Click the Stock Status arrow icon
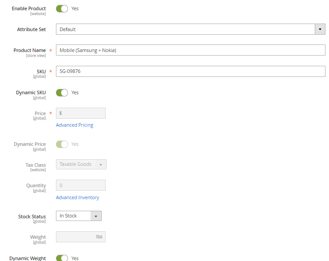The width and height of the screenshot is (329, 261). click(96, 216)
